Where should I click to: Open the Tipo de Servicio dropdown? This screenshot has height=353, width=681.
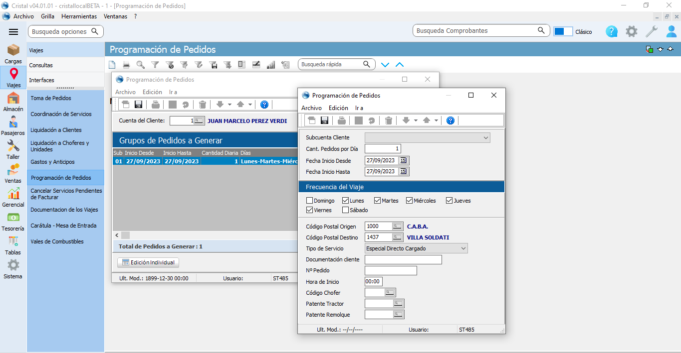[x=463, y=248]
